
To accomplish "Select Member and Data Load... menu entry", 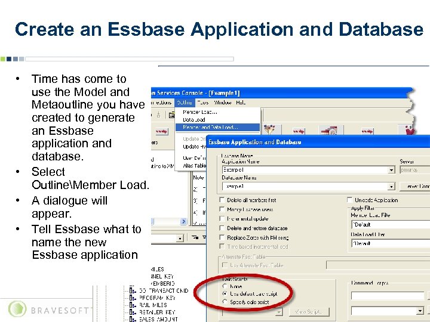I will (x=217, y=128).
